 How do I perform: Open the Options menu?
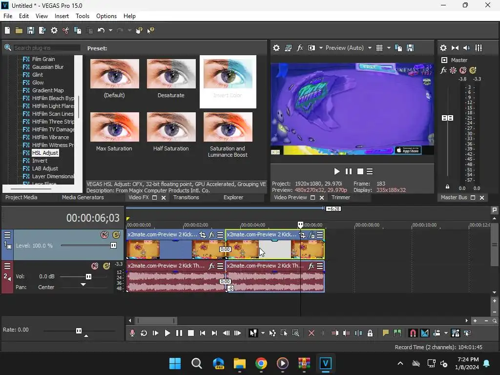[106, 16]
